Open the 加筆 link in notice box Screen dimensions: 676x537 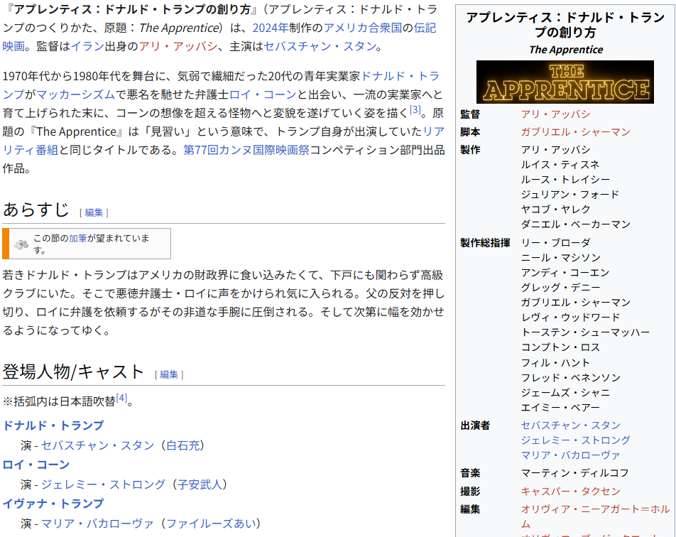[77, 239]
